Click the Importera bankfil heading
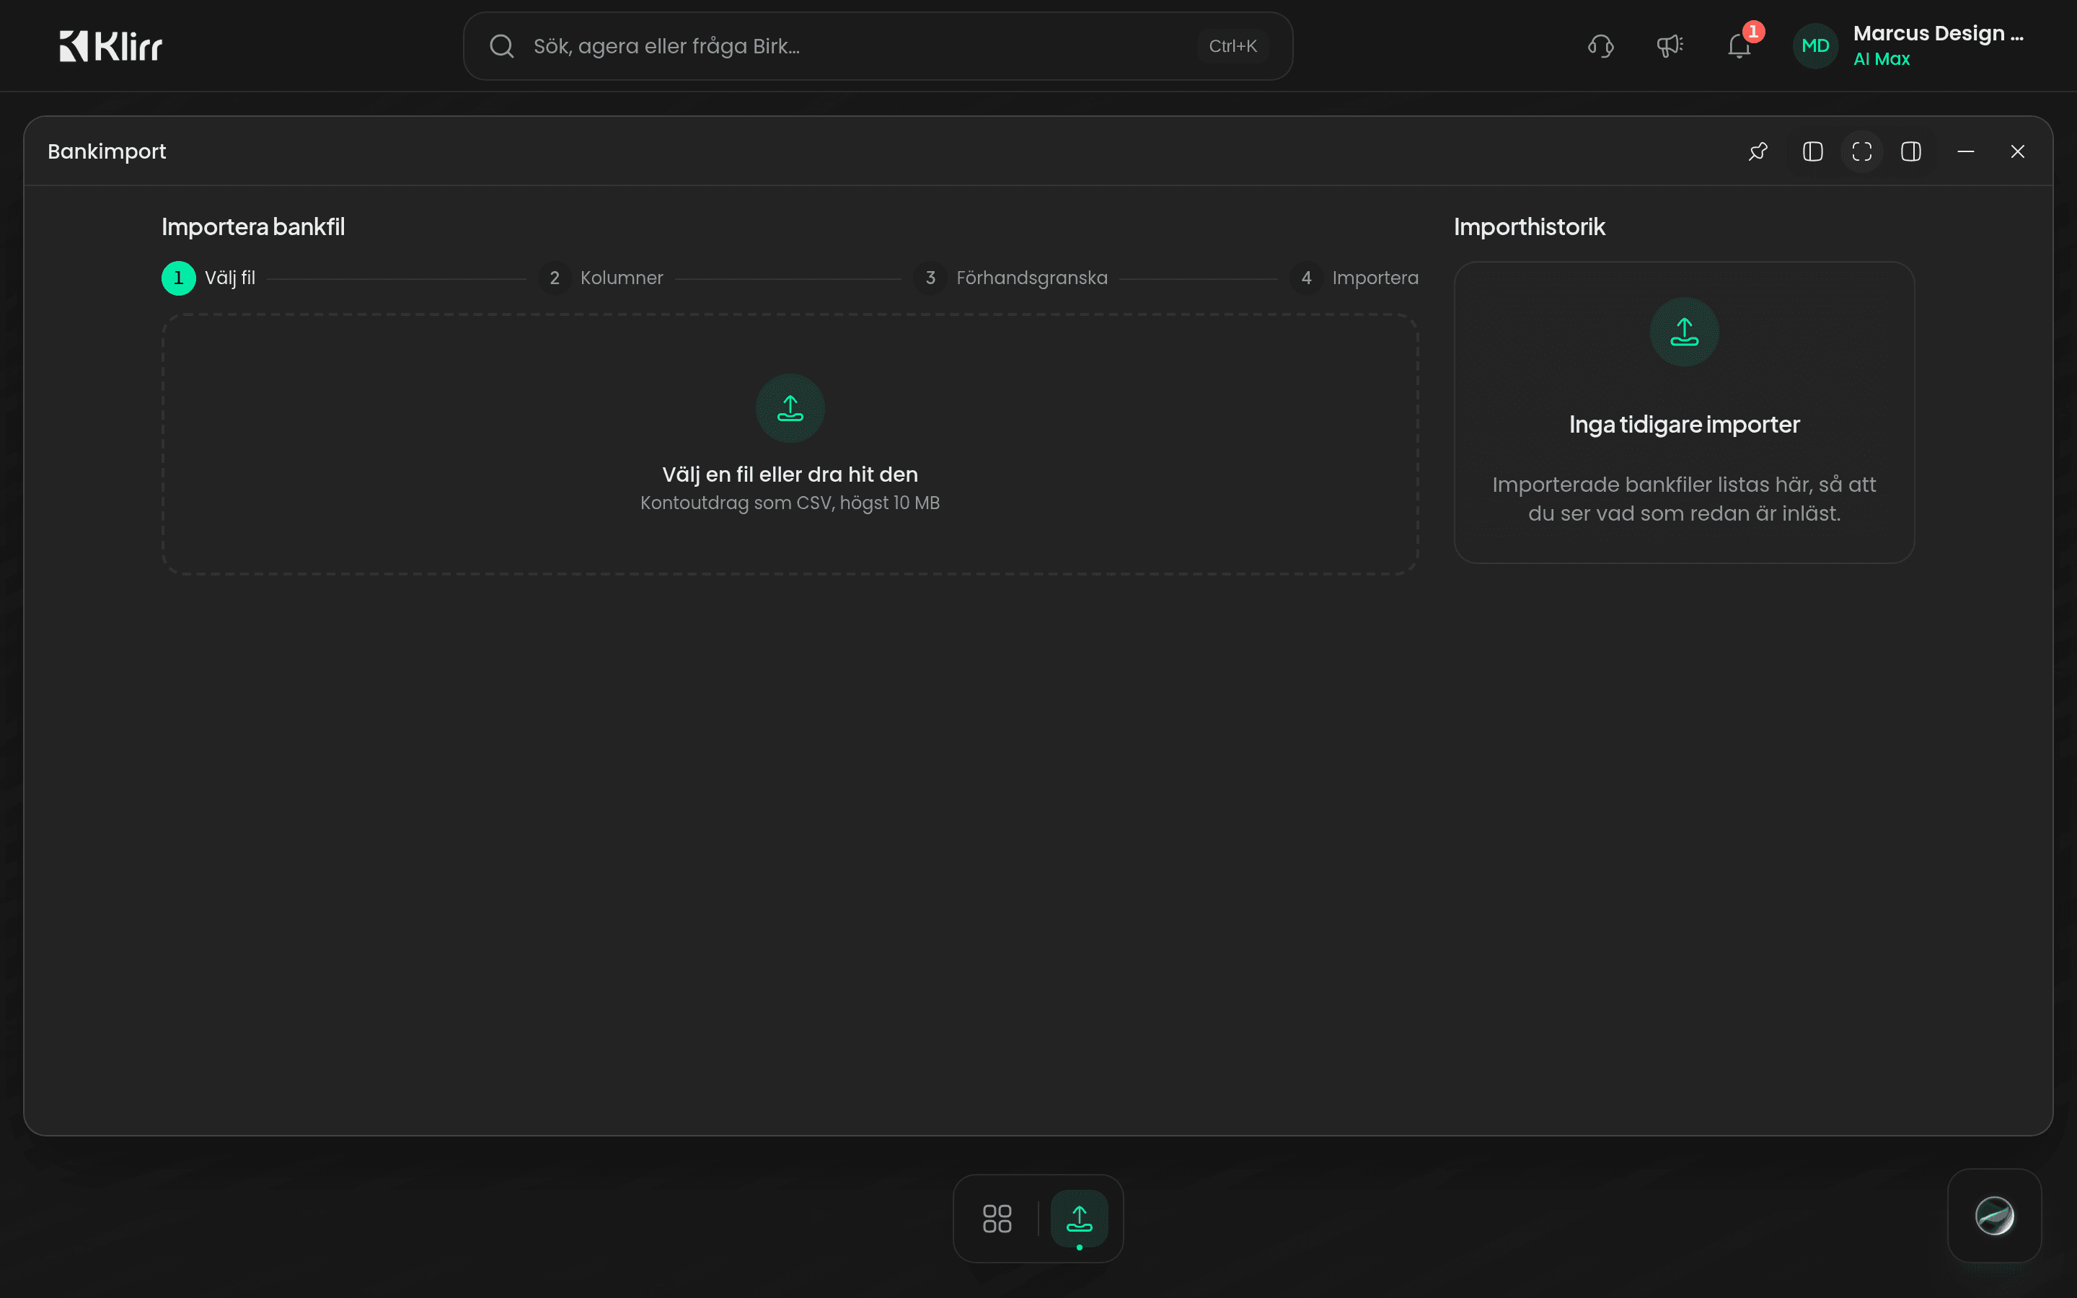The image size is (2077, 1298). 253,227
